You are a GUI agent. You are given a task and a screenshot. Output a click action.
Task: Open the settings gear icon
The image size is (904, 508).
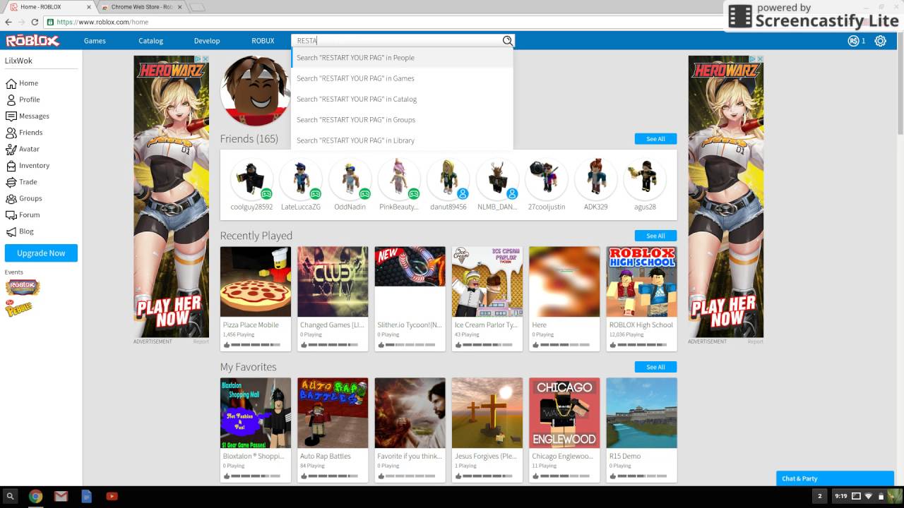pyautogui.click(x=880, y=41)
